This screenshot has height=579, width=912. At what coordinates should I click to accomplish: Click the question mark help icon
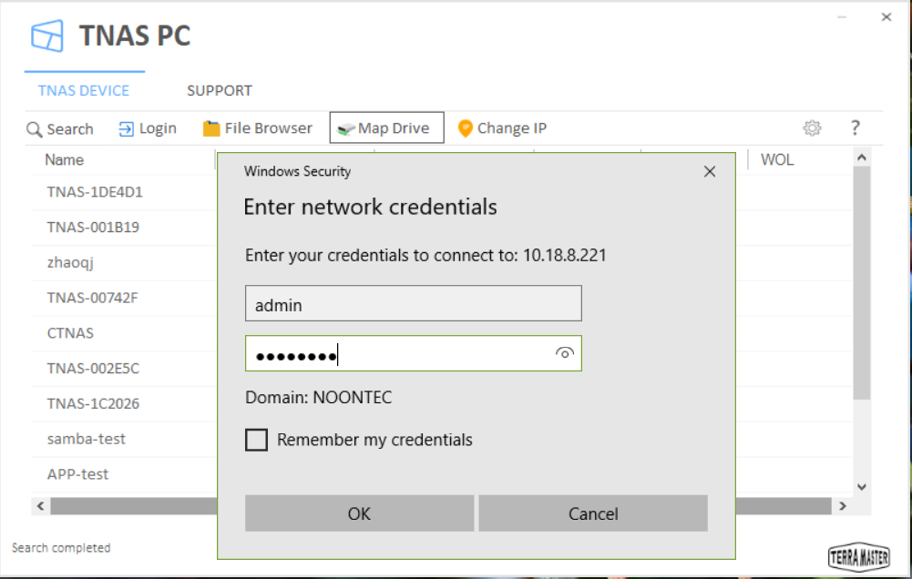point(855,128)
